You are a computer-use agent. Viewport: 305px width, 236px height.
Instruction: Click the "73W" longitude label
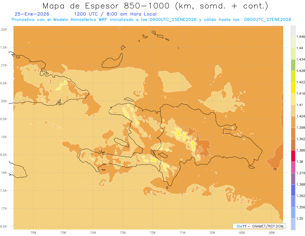(x=123, y=233)
